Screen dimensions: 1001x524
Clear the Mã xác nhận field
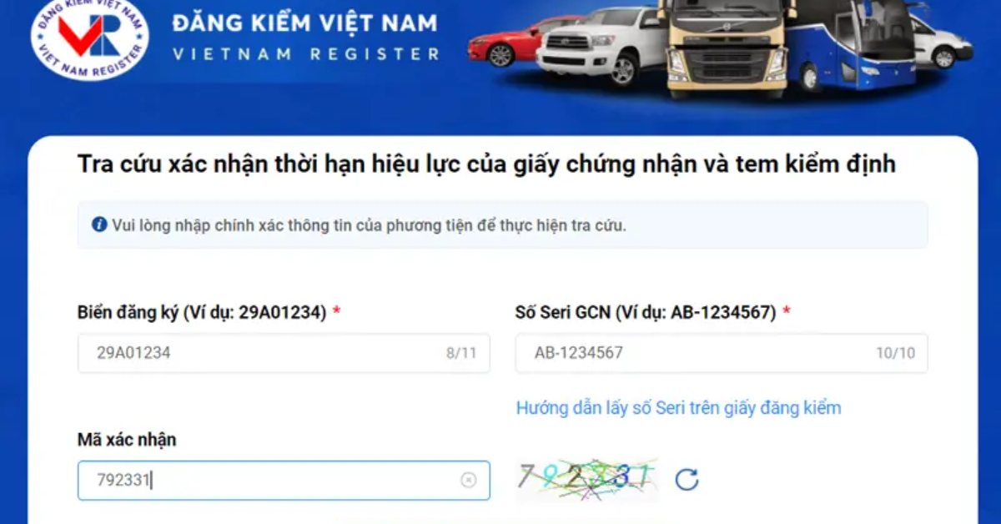[x=469, y=480]
